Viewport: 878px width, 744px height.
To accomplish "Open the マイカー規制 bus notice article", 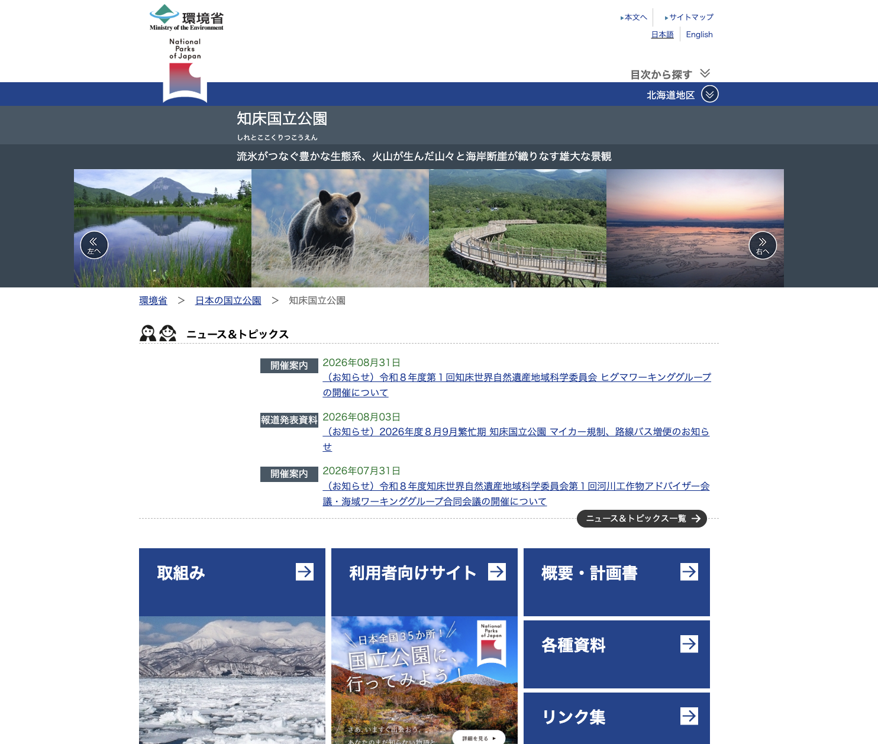I will [516, 439].
